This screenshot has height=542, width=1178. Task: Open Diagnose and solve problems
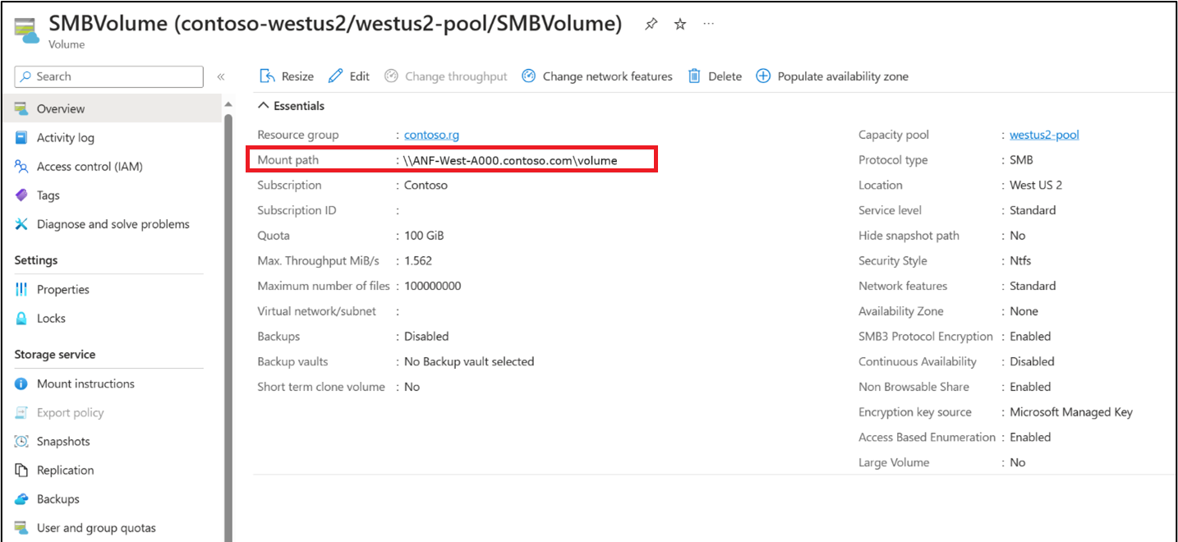[112, 224]
